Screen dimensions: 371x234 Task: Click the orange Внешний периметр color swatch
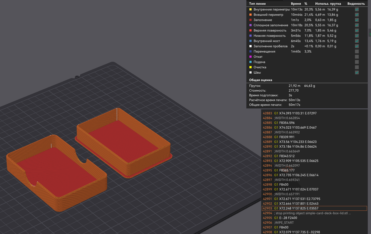[x=250, y=15]
